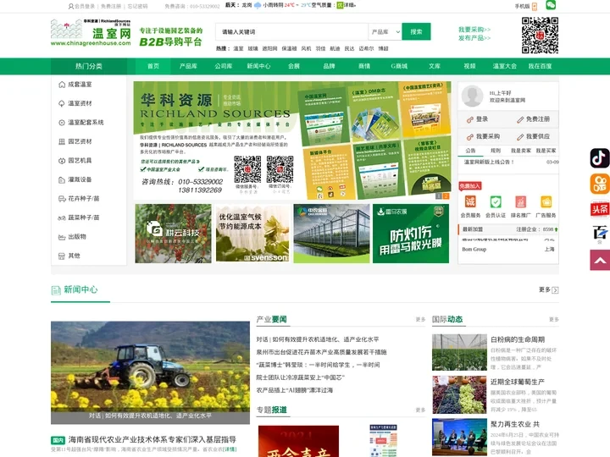
Task: Switch to the 公告 tab
Action: pyautogui.click(x=471, y=151)
